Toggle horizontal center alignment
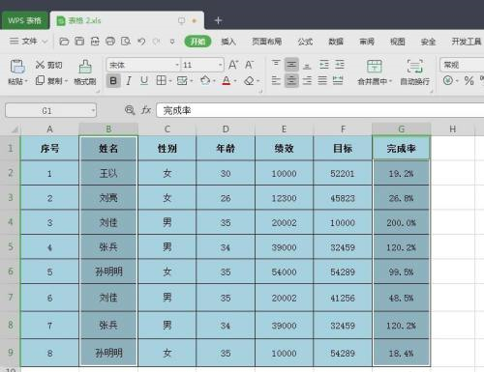 pos(291,80)
